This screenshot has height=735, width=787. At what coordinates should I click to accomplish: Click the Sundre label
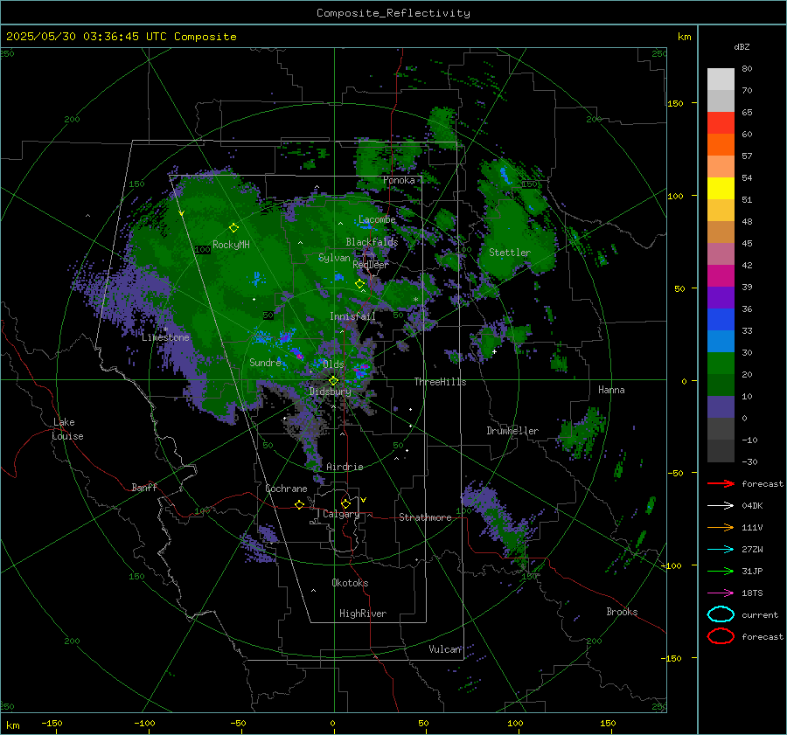(265, 362)
